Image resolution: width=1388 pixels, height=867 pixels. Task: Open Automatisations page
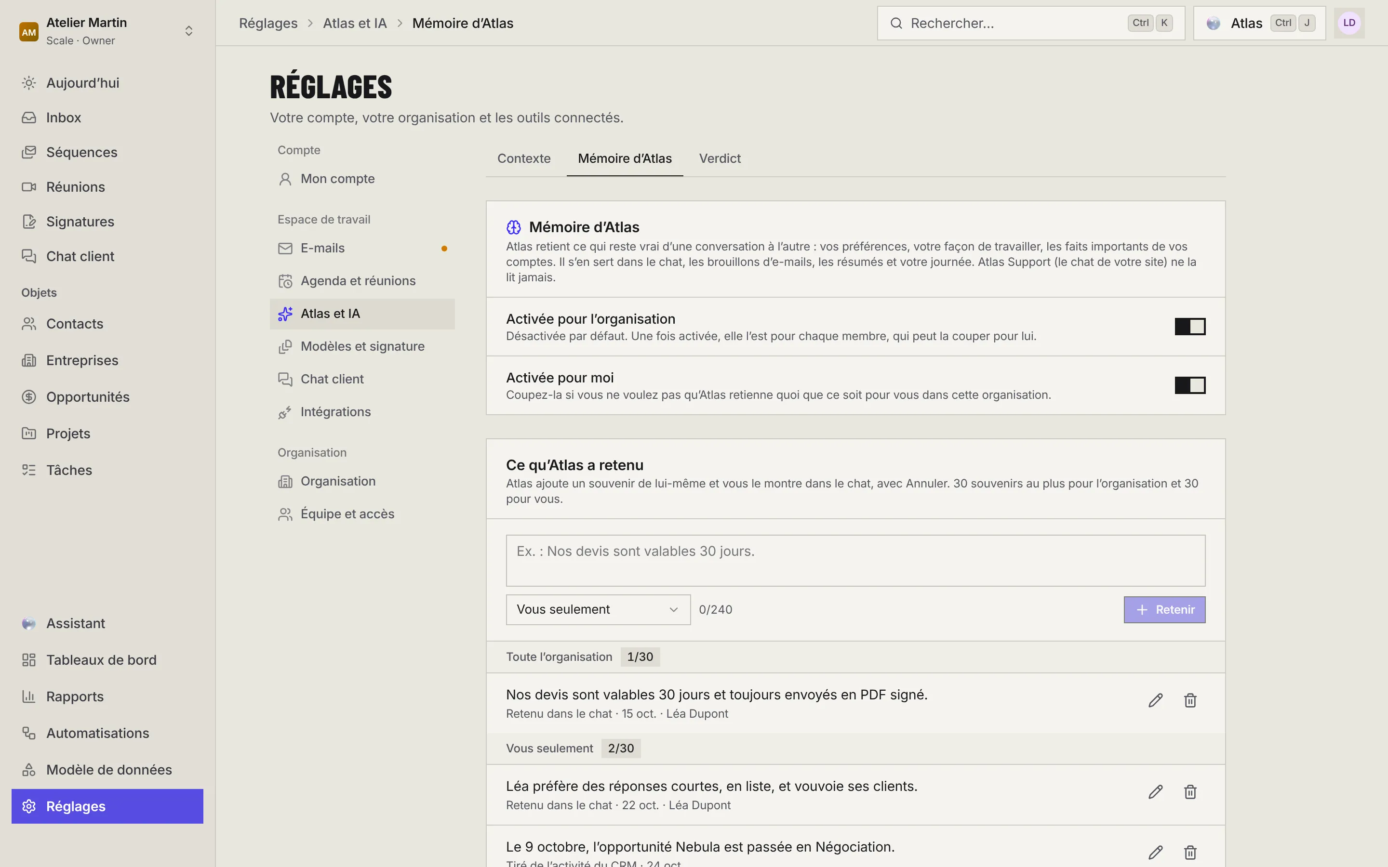[107, 733]
